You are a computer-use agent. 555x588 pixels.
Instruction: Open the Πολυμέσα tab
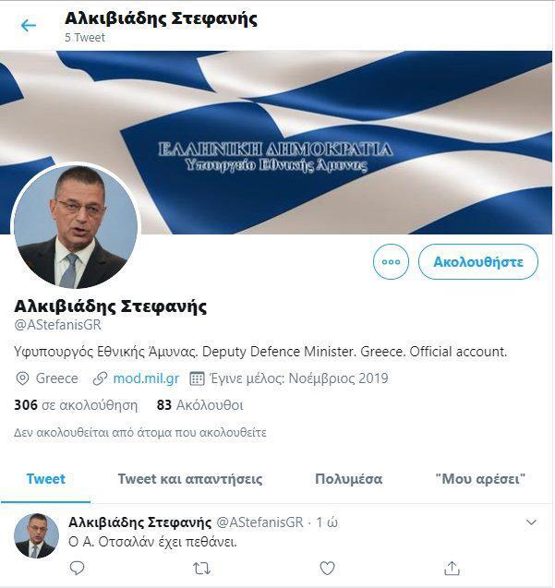(349, 479)
